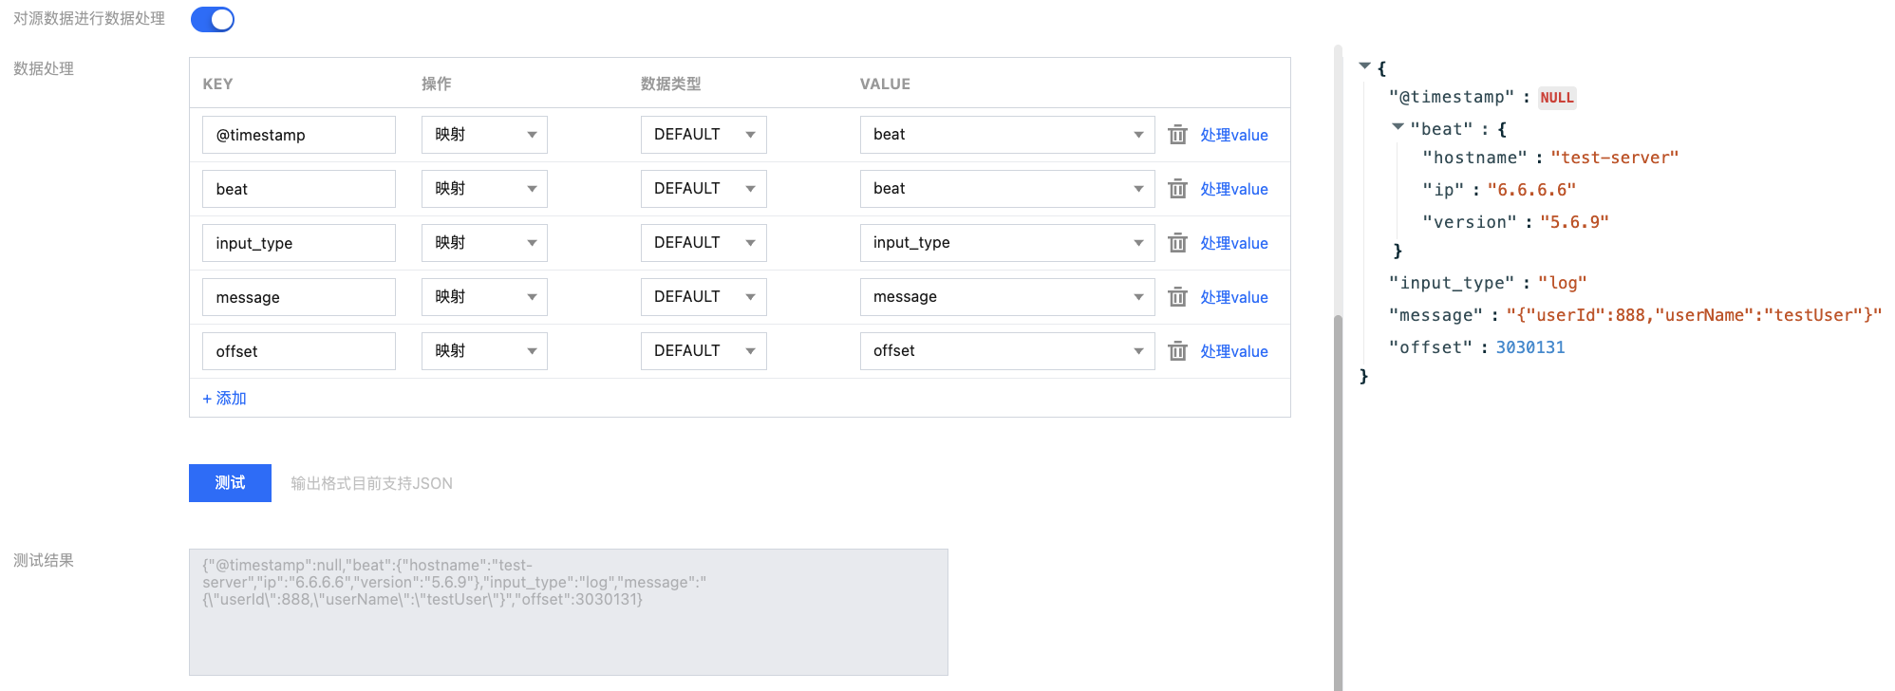The width and height of the screenshot is (1895, 691).
Task: Open data type dropdown for beat row
Action: pyautogui.click(x=704, y=189)
